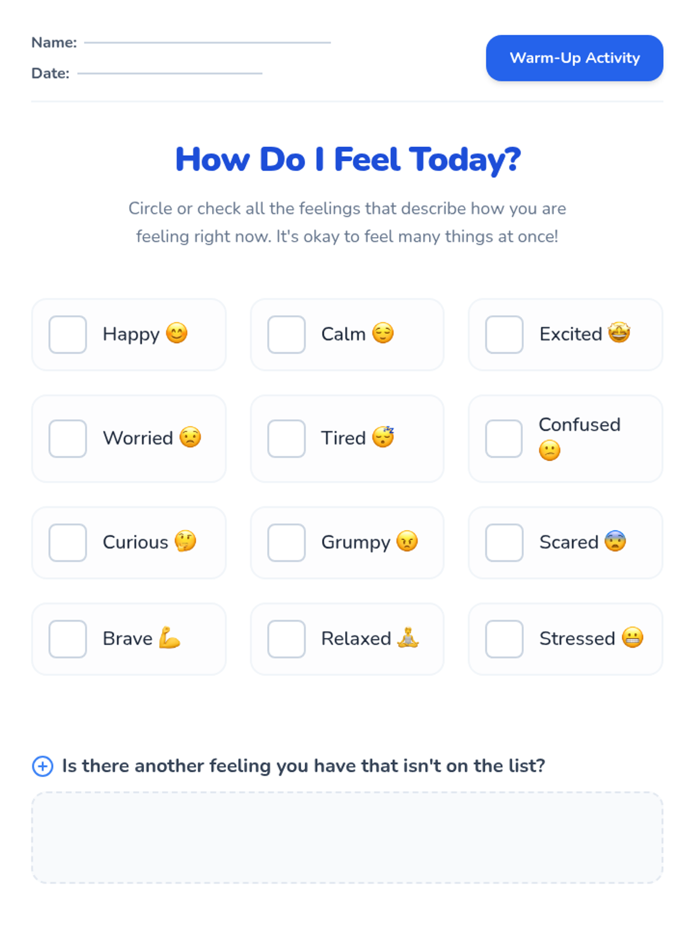Click the meditating person Relaxed emoji
The width and height of the screenshot is (694, 925).
408,638
